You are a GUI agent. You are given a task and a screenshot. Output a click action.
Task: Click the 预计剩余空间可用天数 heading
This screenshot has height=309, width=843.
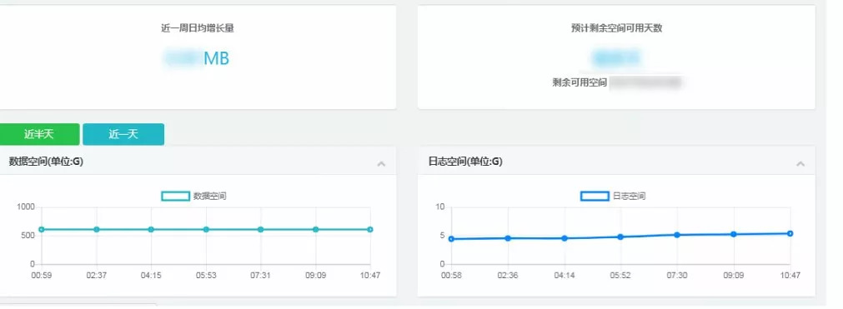pyautogui.click(x=617, y=28)
